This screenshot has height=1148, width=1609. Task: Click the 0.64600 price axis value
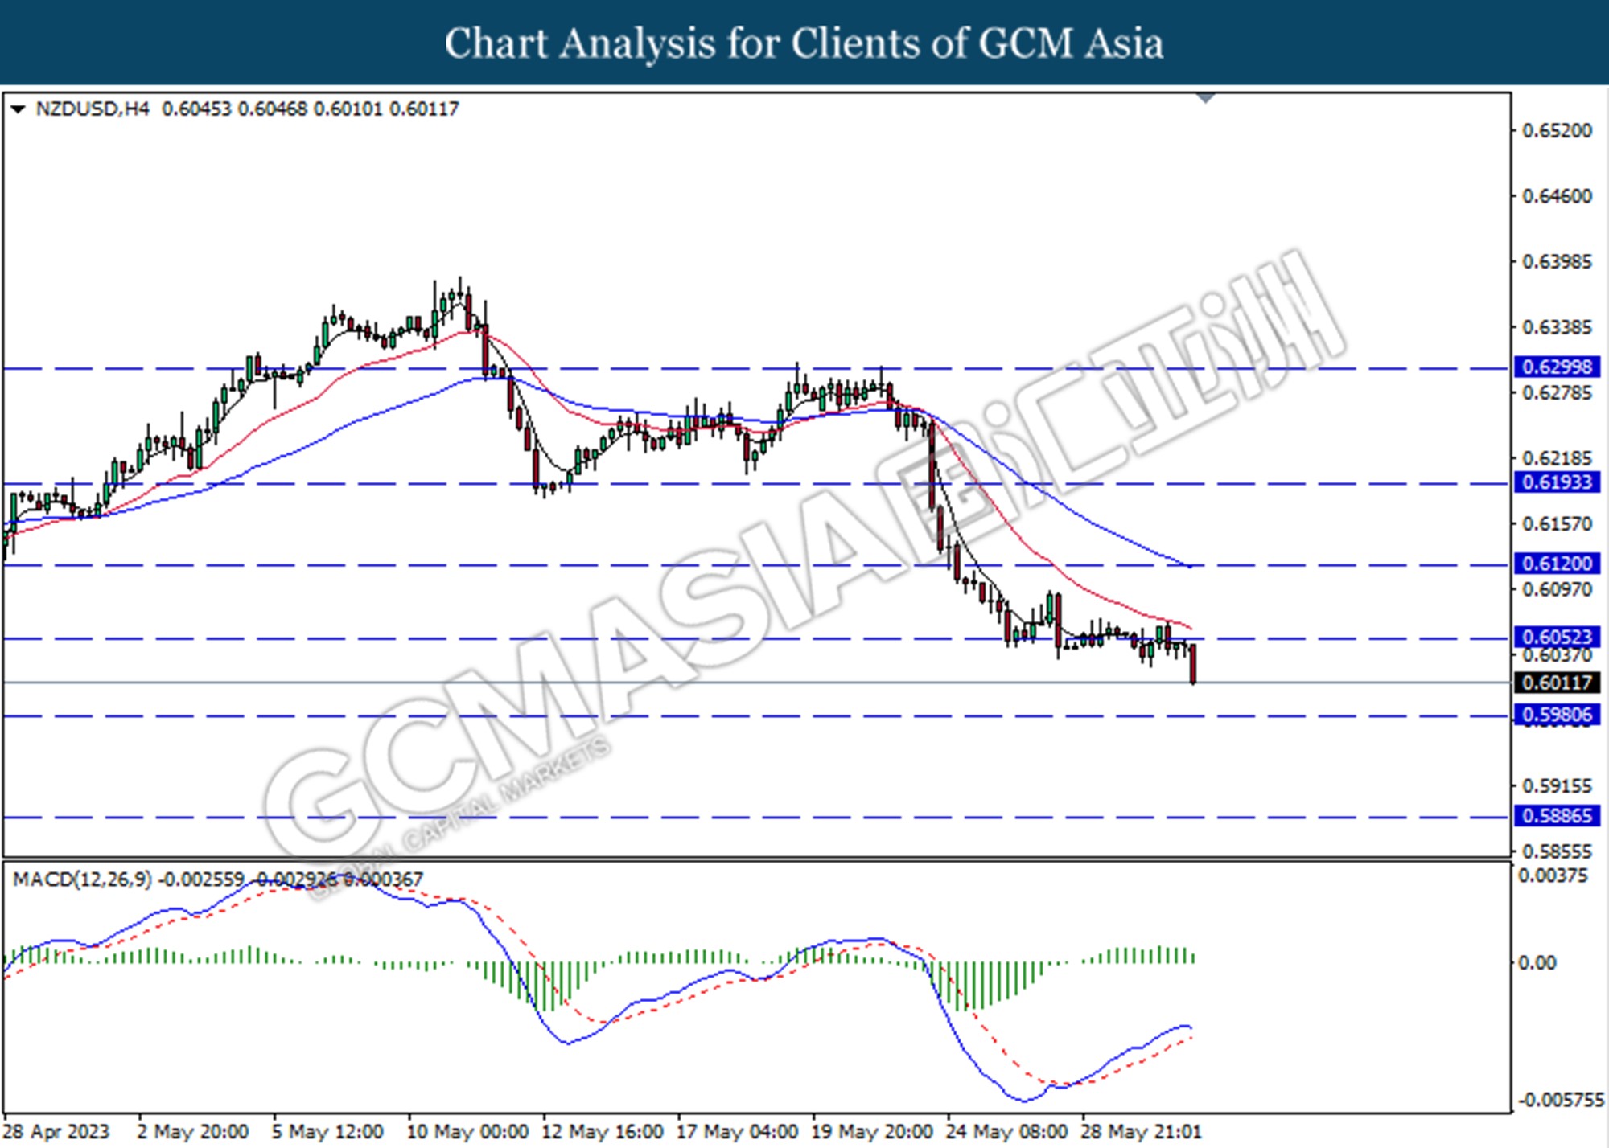click(x=1557, y=196)
